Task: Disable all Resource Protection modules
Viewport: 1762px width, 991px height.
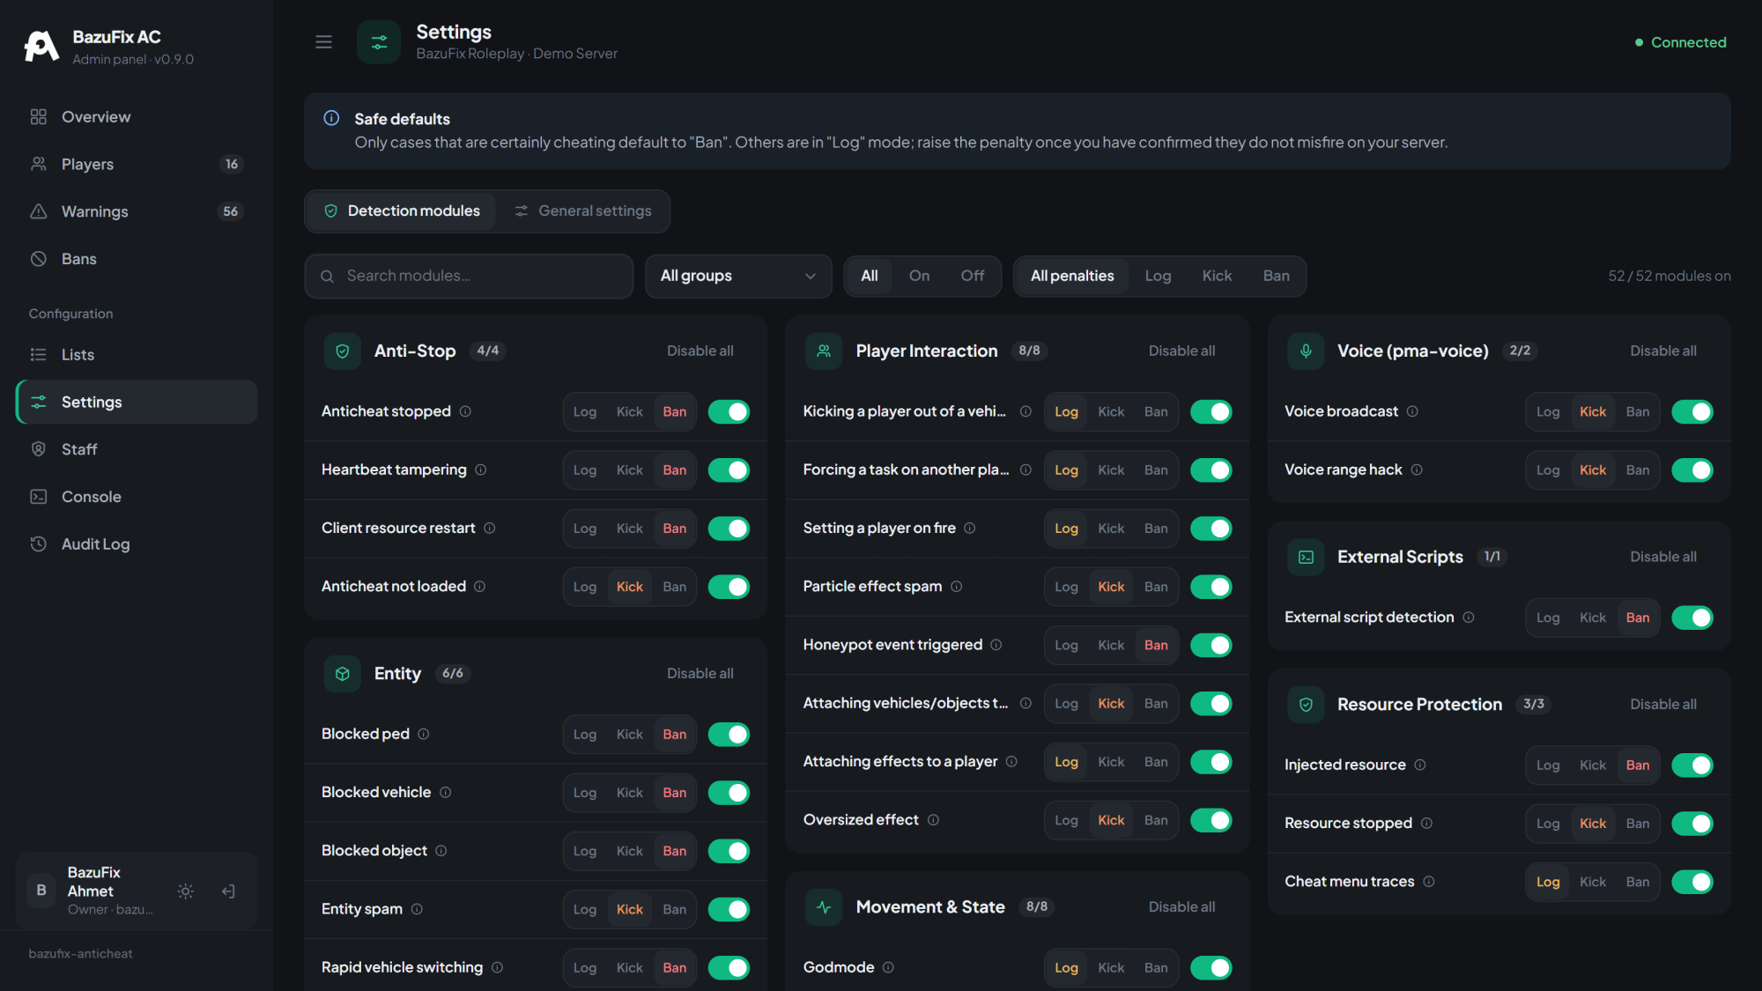Action: pyautogui.click(x=1662, y=704)
